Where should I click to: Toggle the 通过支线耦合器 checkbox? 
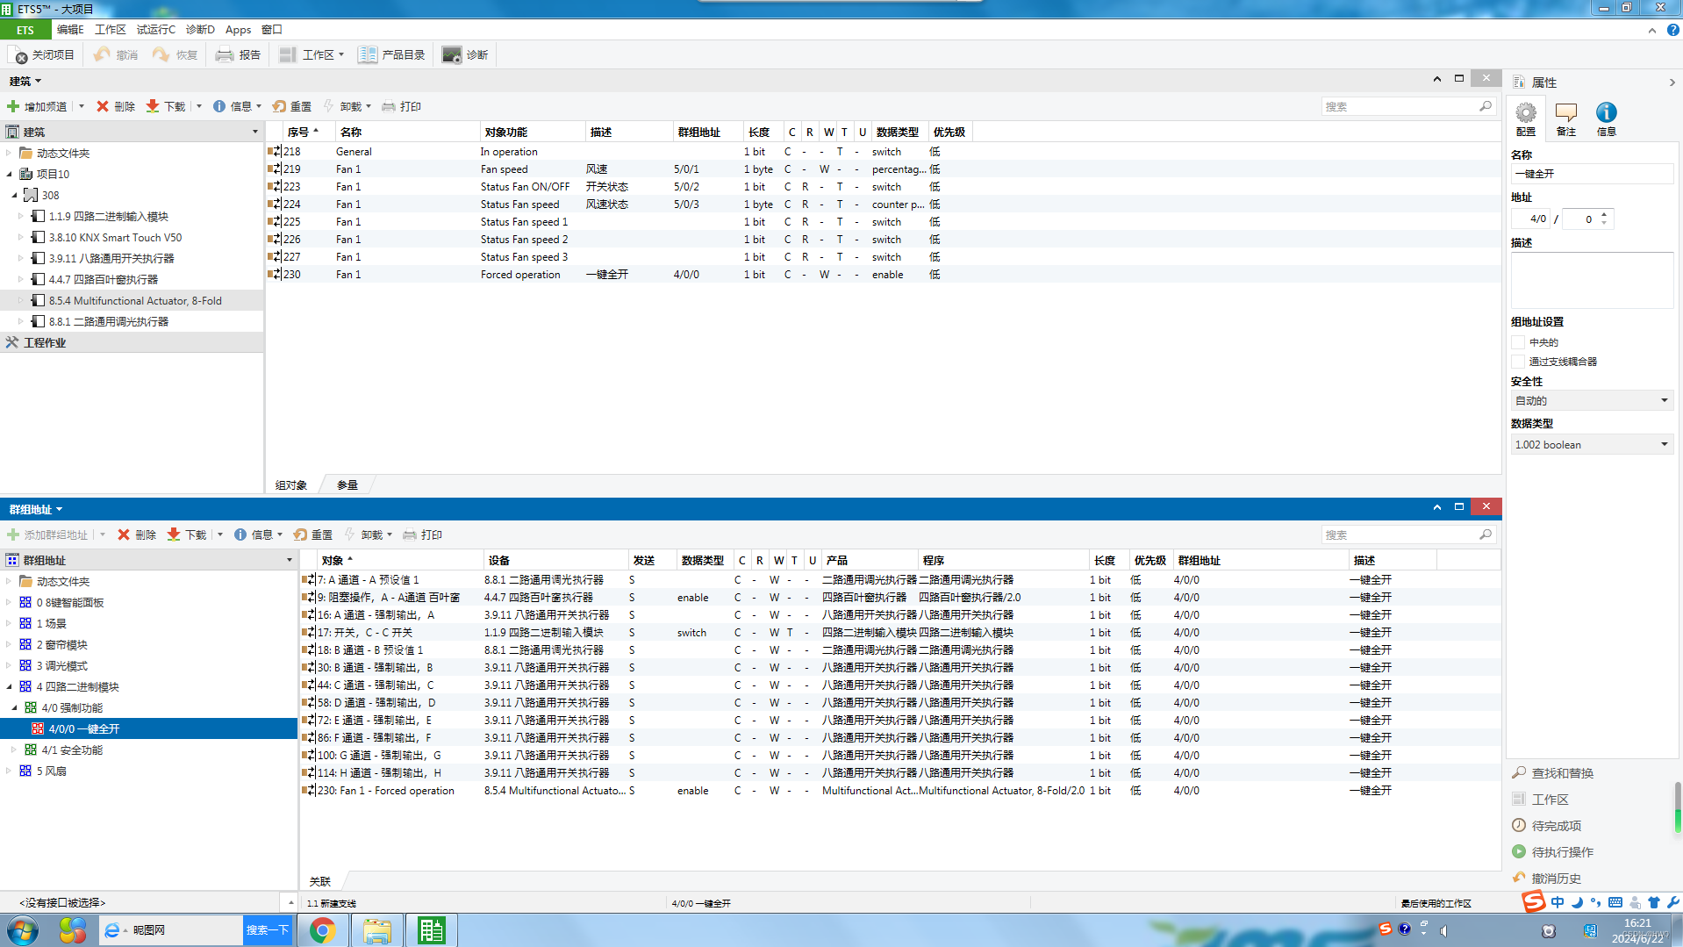(1518, 362)
